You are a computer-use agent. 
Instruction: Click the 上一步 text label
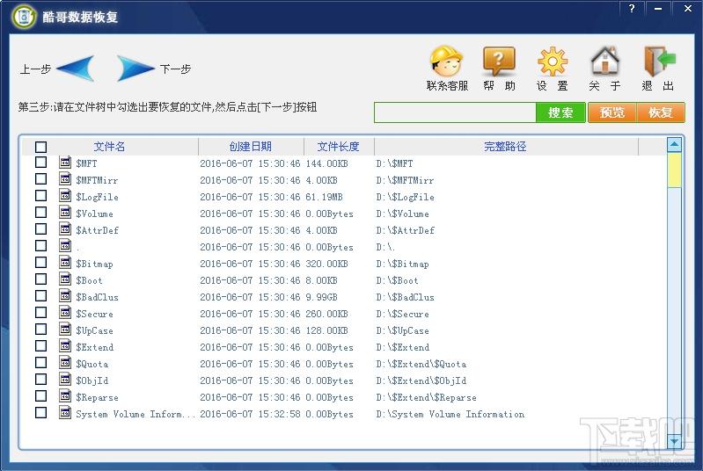(x=36, y=69)
